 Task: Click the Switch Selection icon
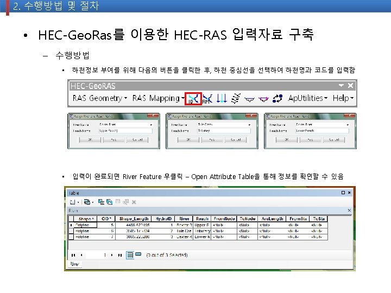tap(109, 202)
